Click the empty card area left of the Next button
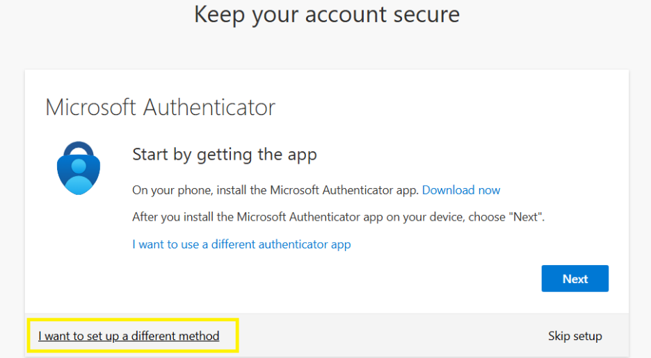 pos(348,279)
